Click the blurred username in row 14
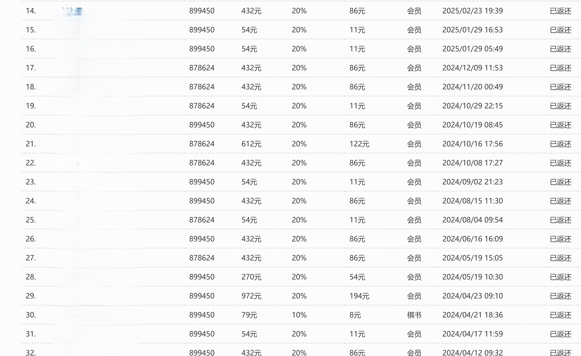The width and height of the screenshot is (581, 356). 73,11
